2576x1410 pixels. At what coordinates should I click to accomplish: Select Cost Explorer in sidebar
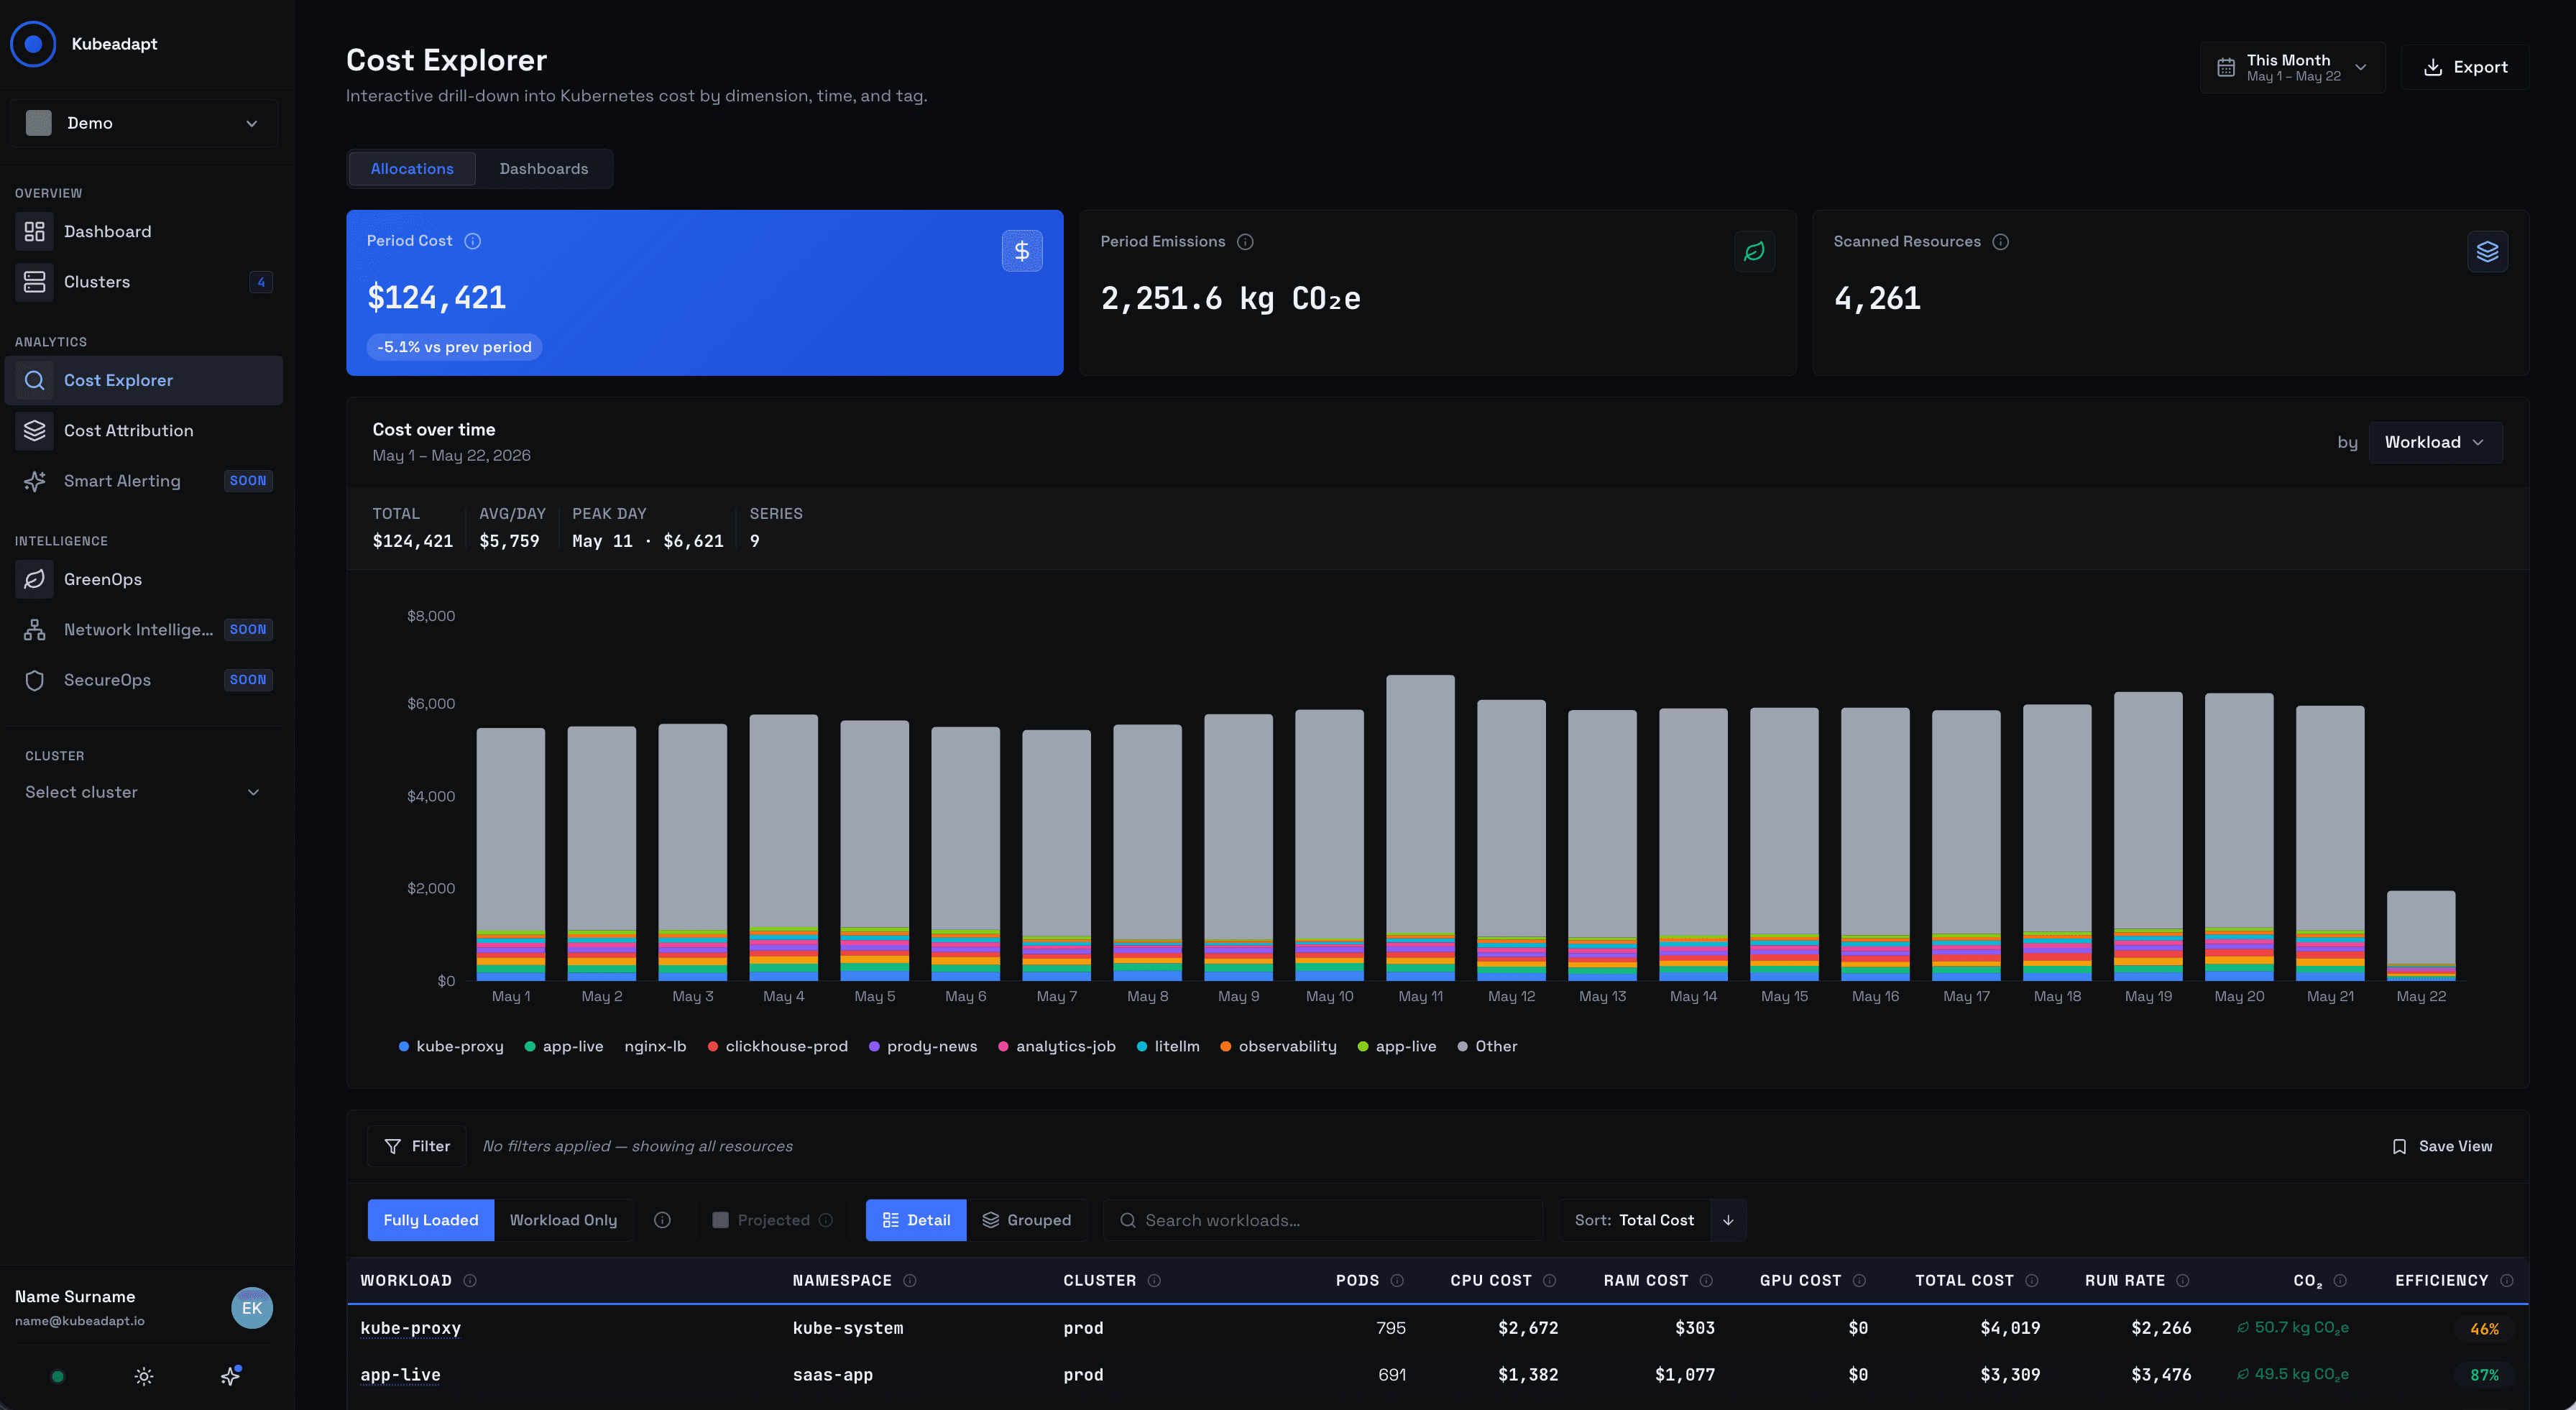143,380
